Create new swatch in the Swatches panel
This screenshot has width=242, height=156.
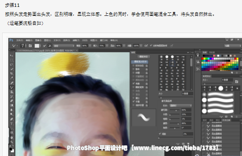[232, 72]
